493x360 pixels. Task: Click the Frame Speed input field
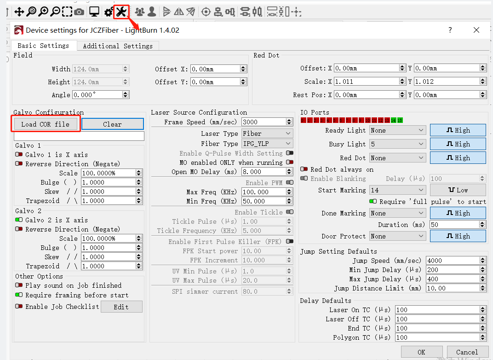267,122
